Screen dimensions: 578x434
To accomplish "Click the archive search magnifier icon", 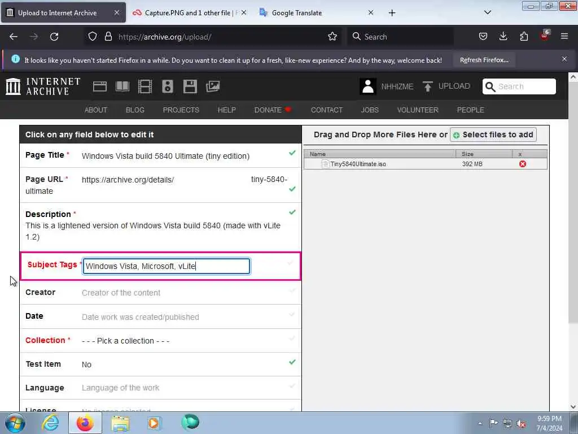I will (490, 86).
